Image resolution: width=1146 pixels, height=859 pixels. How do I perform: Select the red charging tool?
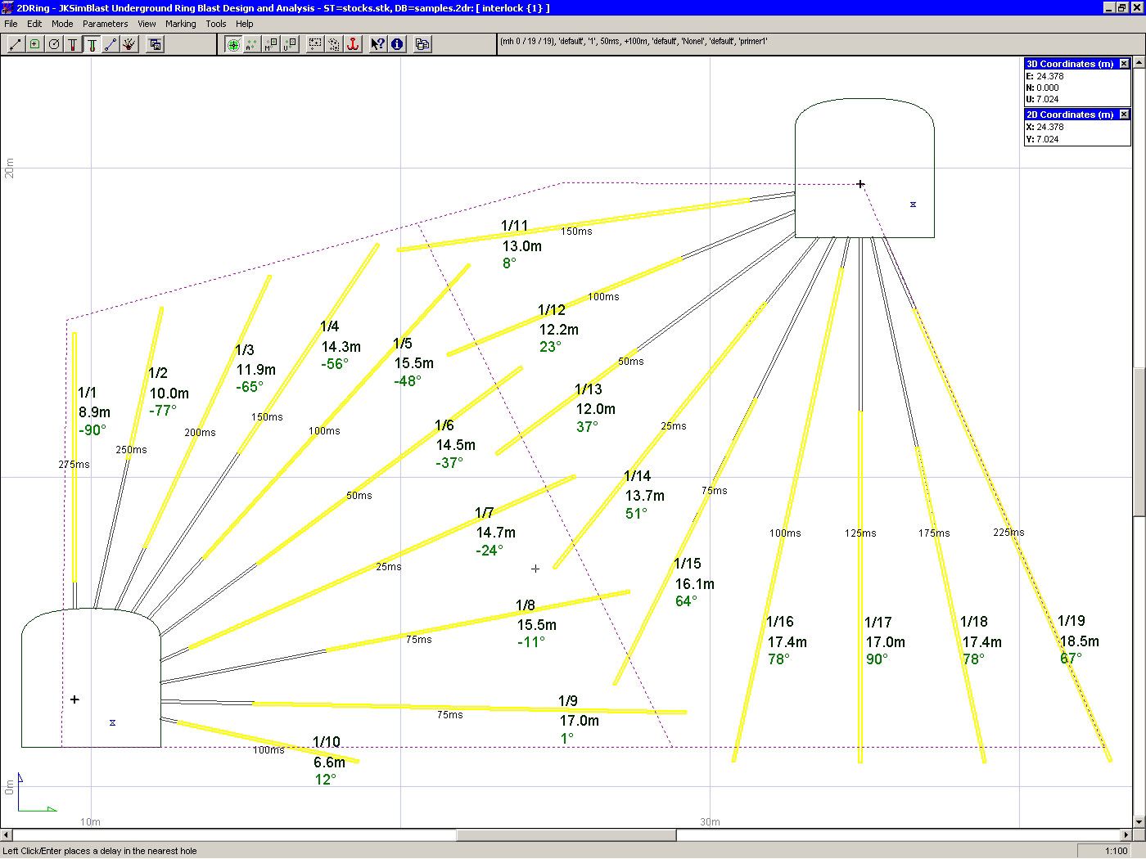[x=73, y=44]
